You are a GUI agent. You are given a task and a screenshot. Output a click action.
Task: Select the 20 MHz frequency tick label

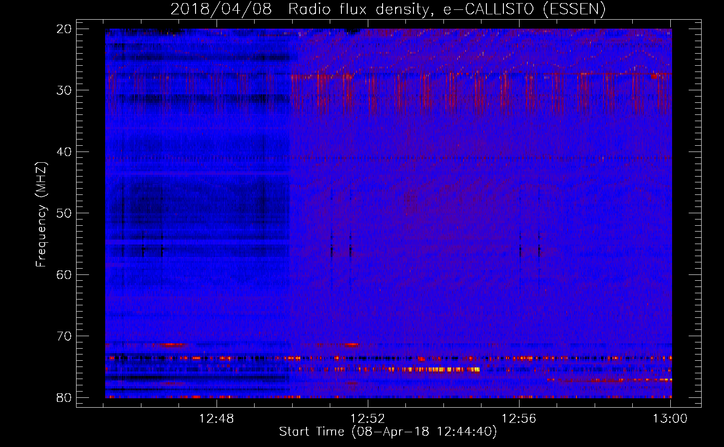click(x=64, y=29)
